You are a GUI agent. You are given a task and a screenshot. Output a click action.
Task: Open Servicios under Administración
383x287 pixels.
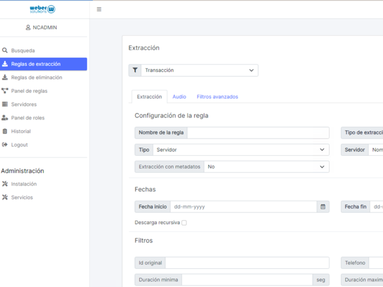click(x=43, y=197)
